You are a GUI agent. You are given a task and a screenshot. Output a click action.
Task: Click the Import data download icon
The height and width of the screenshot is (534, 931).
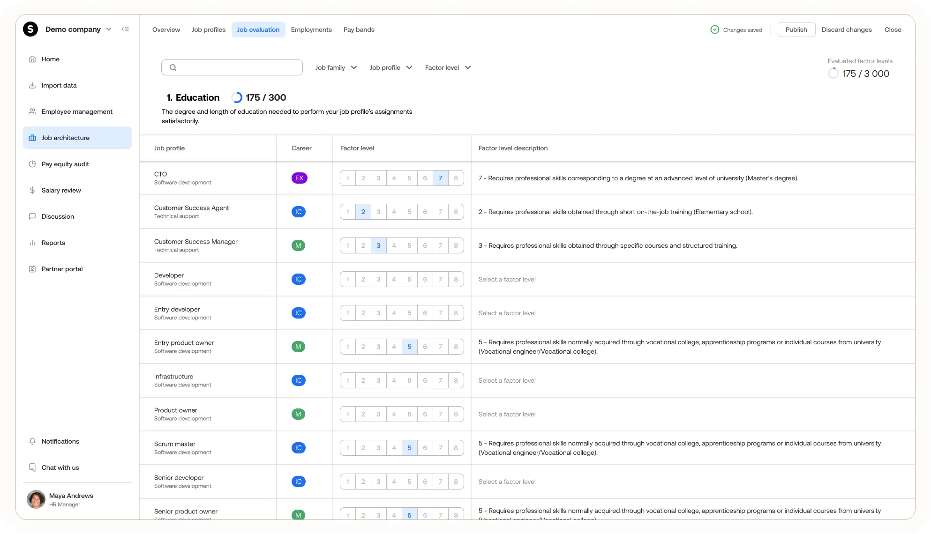32,85
